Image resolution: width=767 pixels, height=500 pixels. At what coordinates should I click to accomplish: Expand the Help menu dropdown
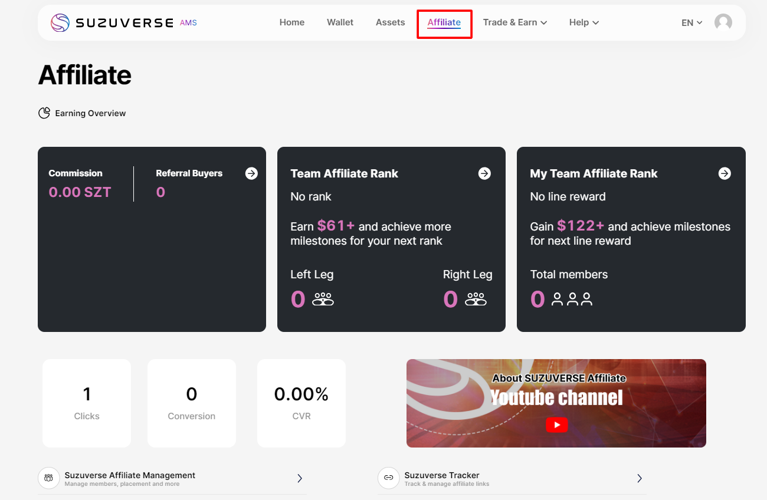[x=584, y=22]
